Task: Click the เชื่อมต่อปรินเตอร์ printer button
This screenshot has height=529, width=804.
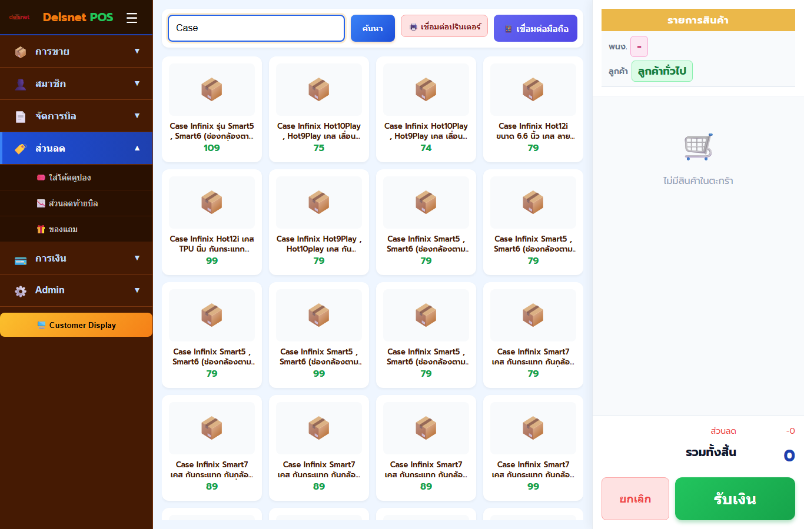Action: tap(444, 26)
